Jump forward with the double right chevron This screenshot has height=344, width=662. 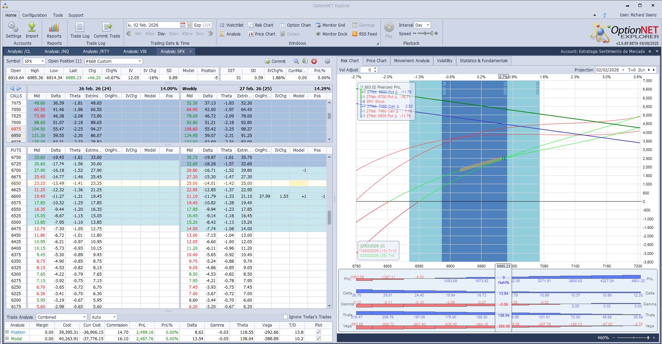(x=210, y=33)
